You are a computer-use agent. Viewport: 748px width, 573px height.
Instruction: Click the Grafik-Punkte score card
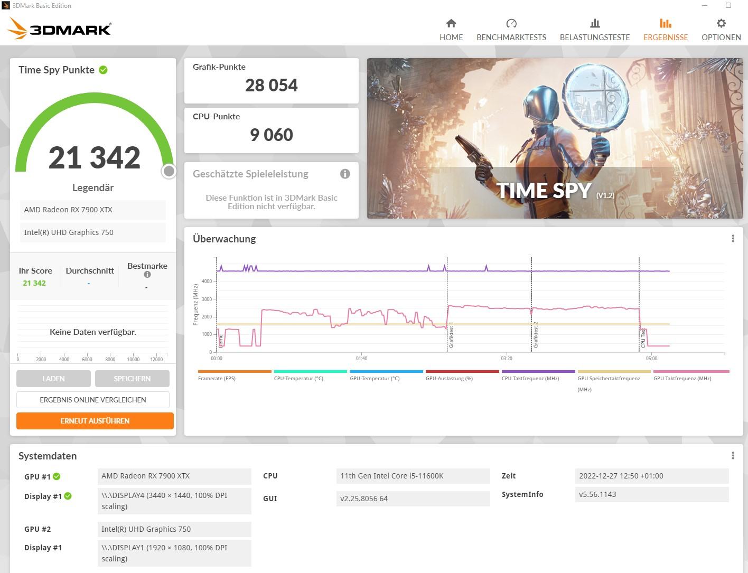[272, 81]
